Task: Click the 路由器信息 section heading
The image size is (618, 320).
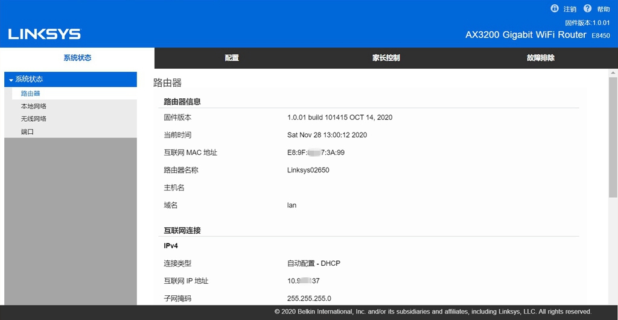Action: click(182, 102)
